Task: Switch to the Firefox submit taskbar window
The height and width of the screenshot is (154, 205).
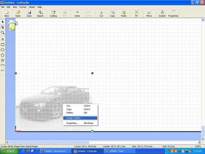Action: click(56, 151)
